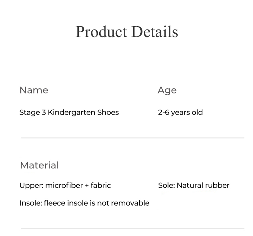
Task: Click the "Material" section label
Action: tap(39, 165)
